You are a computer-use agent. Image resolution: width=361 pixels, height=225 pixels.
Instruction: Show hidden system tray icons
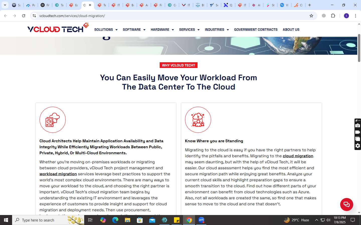316,220
